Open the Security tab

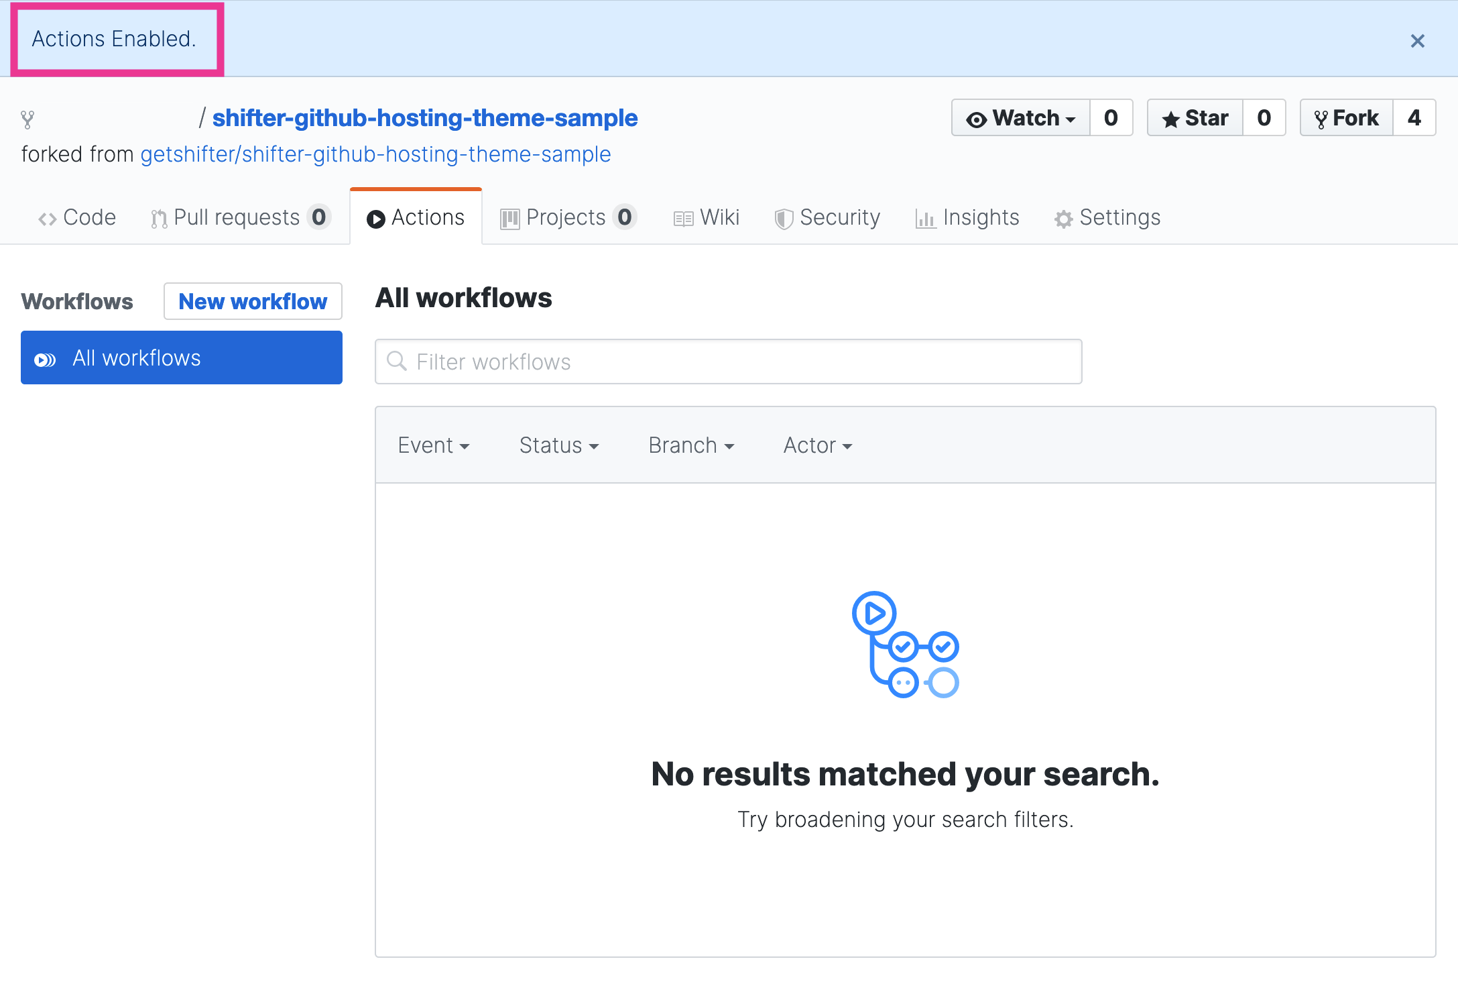(827, 217)
